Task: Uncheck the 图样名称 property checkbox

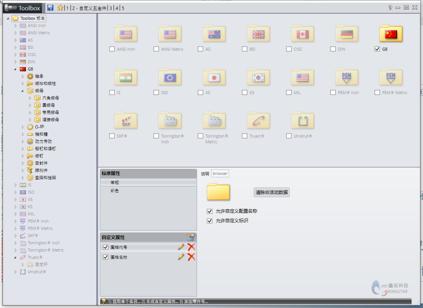Action: click(x=105, y=257)
